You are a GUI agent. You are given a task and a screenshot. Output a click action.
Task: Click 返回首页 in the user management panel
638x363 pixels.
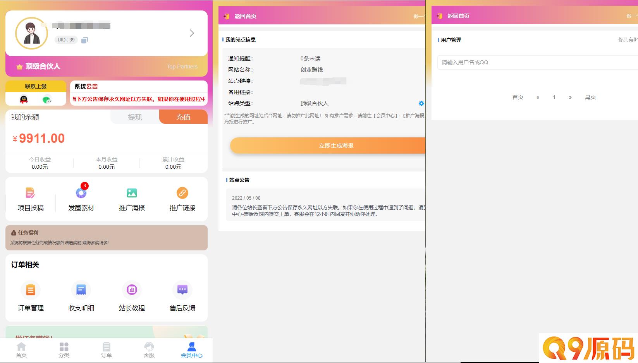coord(458,16)
